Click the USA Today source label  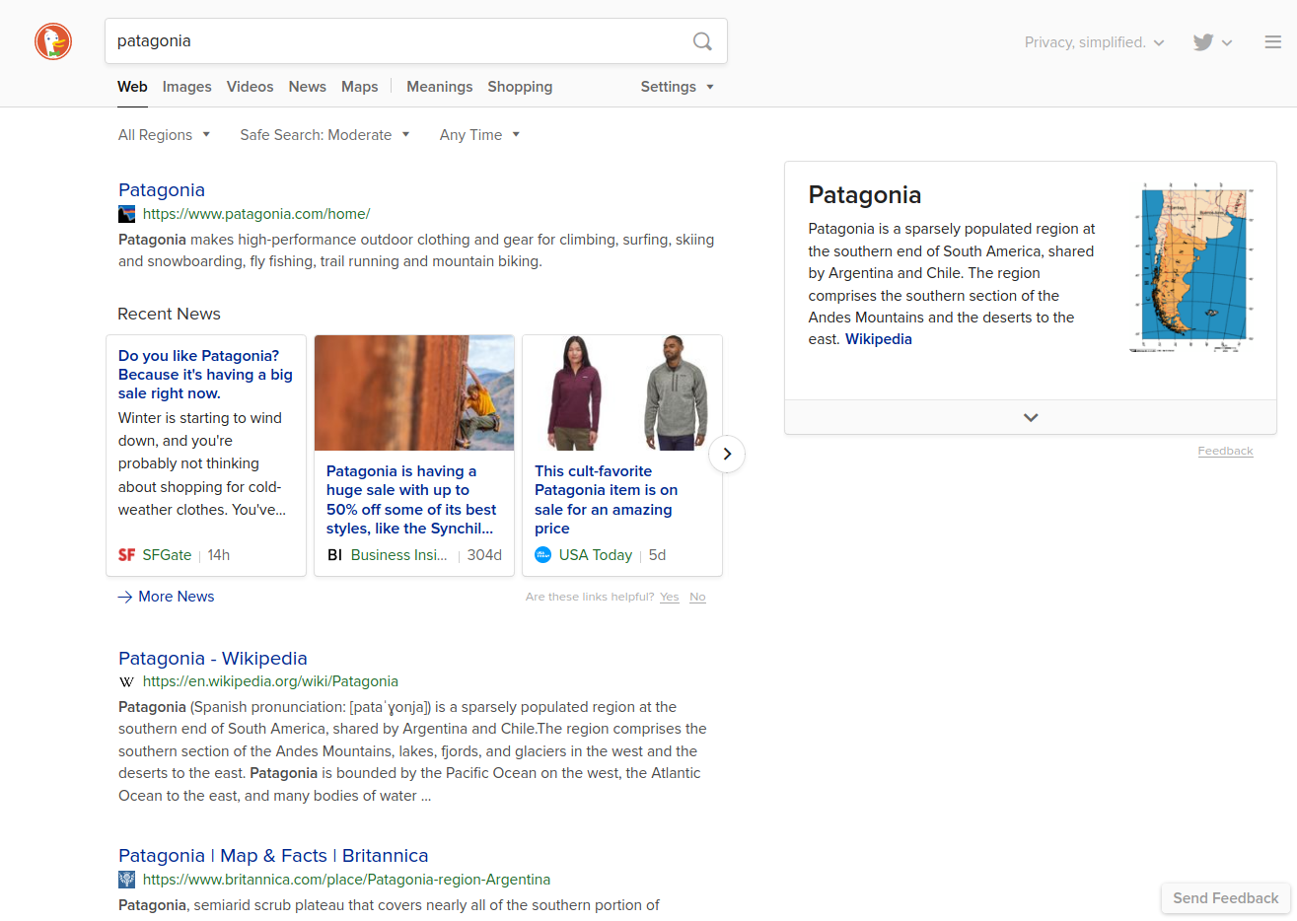(596, 555)
